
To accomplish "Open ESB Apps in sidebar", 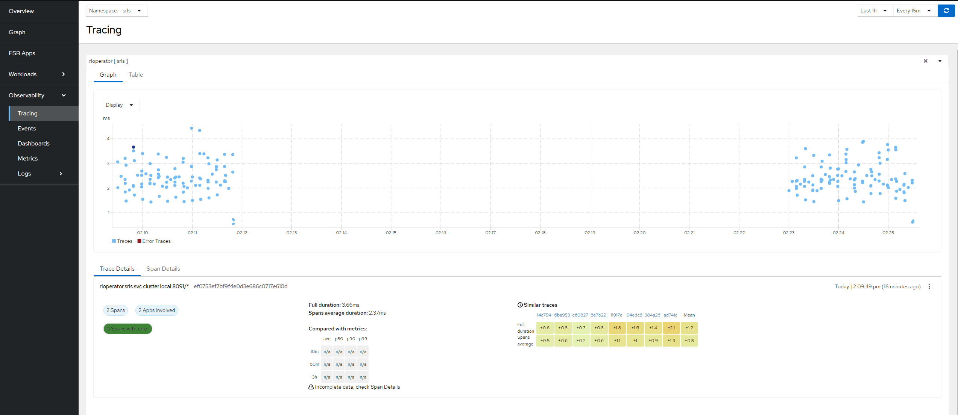I will tap(22, 53).
